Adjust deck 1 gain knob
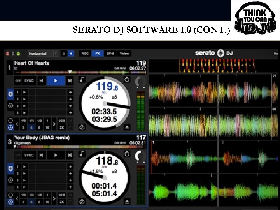This screenshot has width=280, height=210. [140, 82]
